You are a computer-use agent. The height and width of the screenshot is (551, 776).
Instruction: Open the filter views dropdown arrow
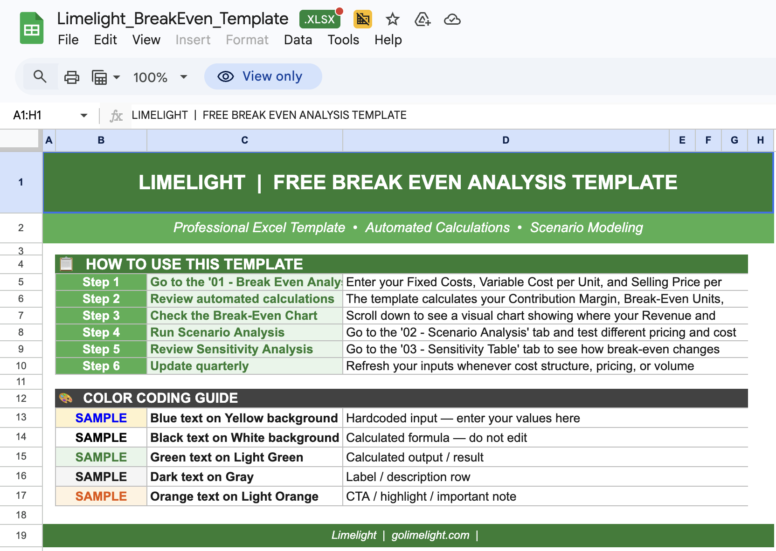tap(116, 76)
